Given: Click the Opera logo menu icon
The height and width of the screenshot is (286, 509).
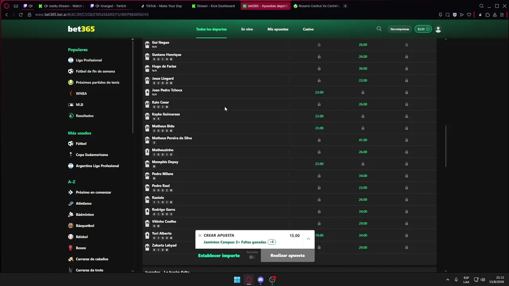Looking at the screenshot, I should tap(6, 6).
